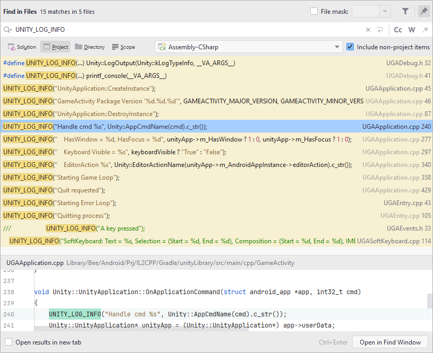Expand the File mask dropdown

[385, 11]
